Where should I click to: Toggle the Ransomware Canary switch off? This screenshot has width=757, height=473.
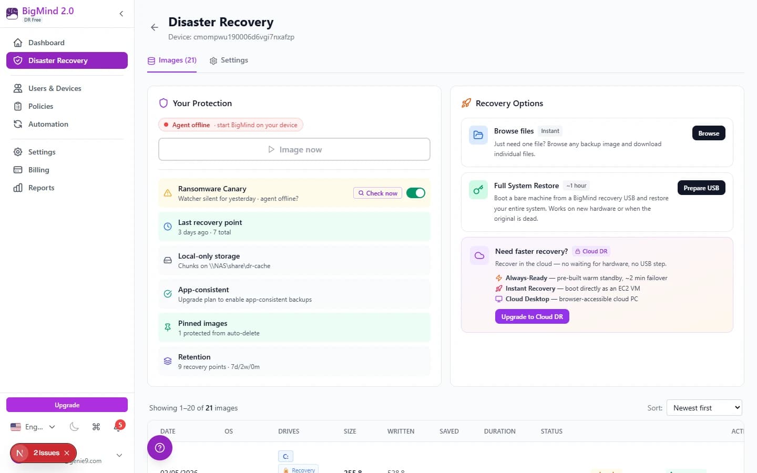point(416,193)
